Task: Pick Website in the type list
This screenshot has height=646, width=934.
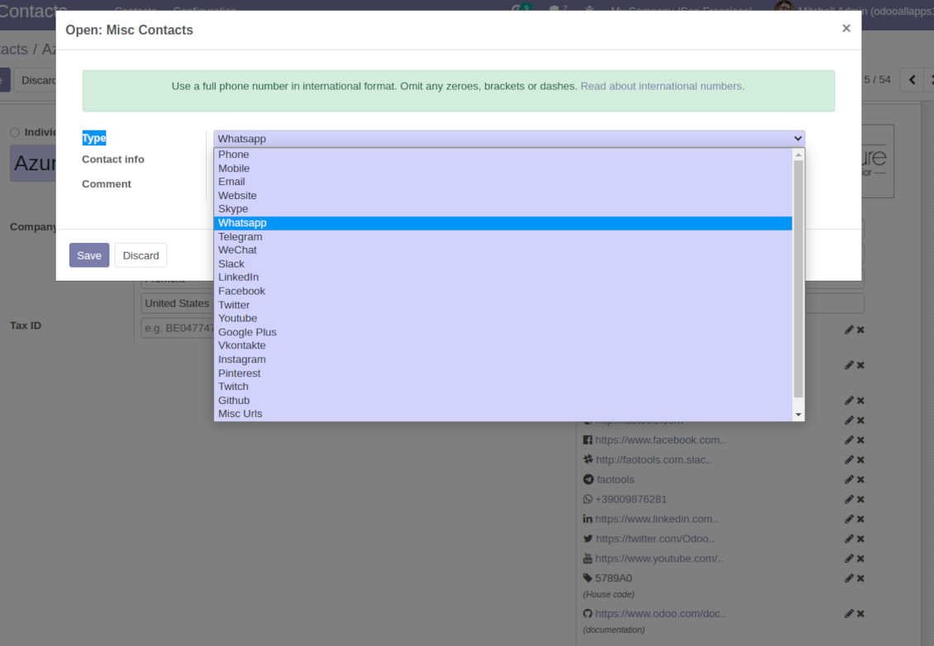Action: point(503,195)
